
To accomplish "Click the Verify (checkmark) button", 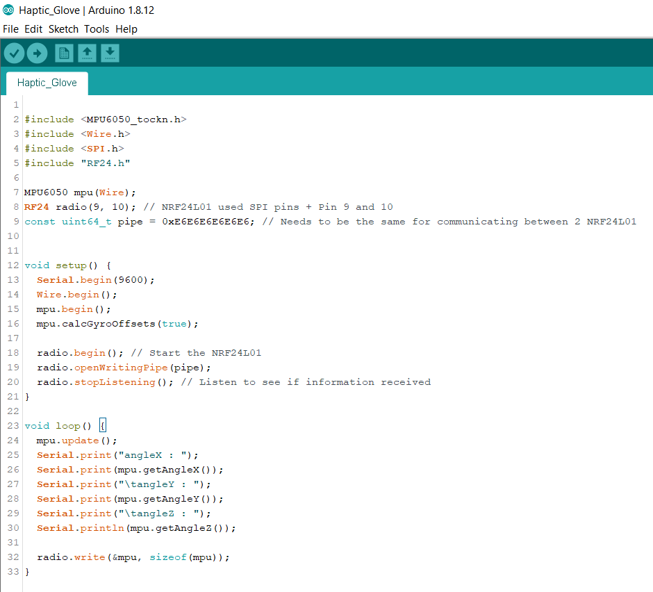I will [14, 54].
